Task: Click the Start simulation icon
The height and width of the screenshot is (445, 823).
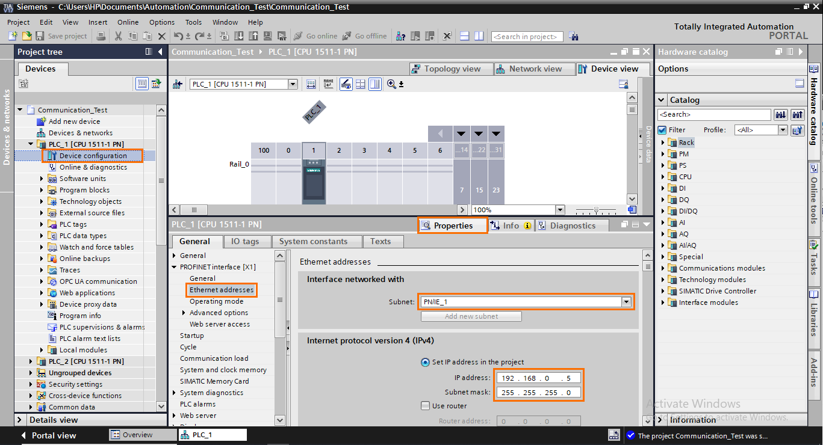Action: (x=267, y=36)
